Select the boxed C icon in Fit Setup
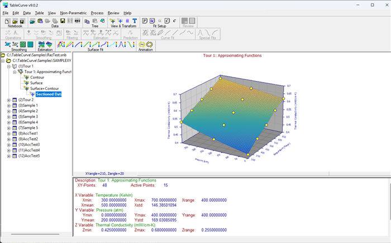The height and width of the screenshot is (243, 391). click(x=167, y=21)
